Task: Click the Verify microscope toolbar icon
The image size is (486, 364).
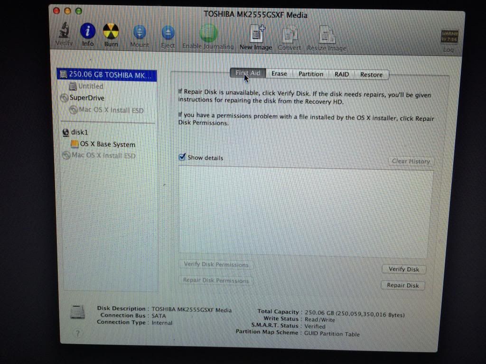Action: point(64,33)
